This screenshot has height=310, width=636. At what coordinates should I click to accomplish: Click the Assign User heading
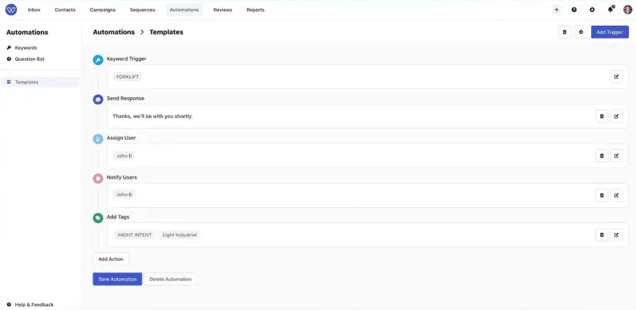(x=121, y=137)
